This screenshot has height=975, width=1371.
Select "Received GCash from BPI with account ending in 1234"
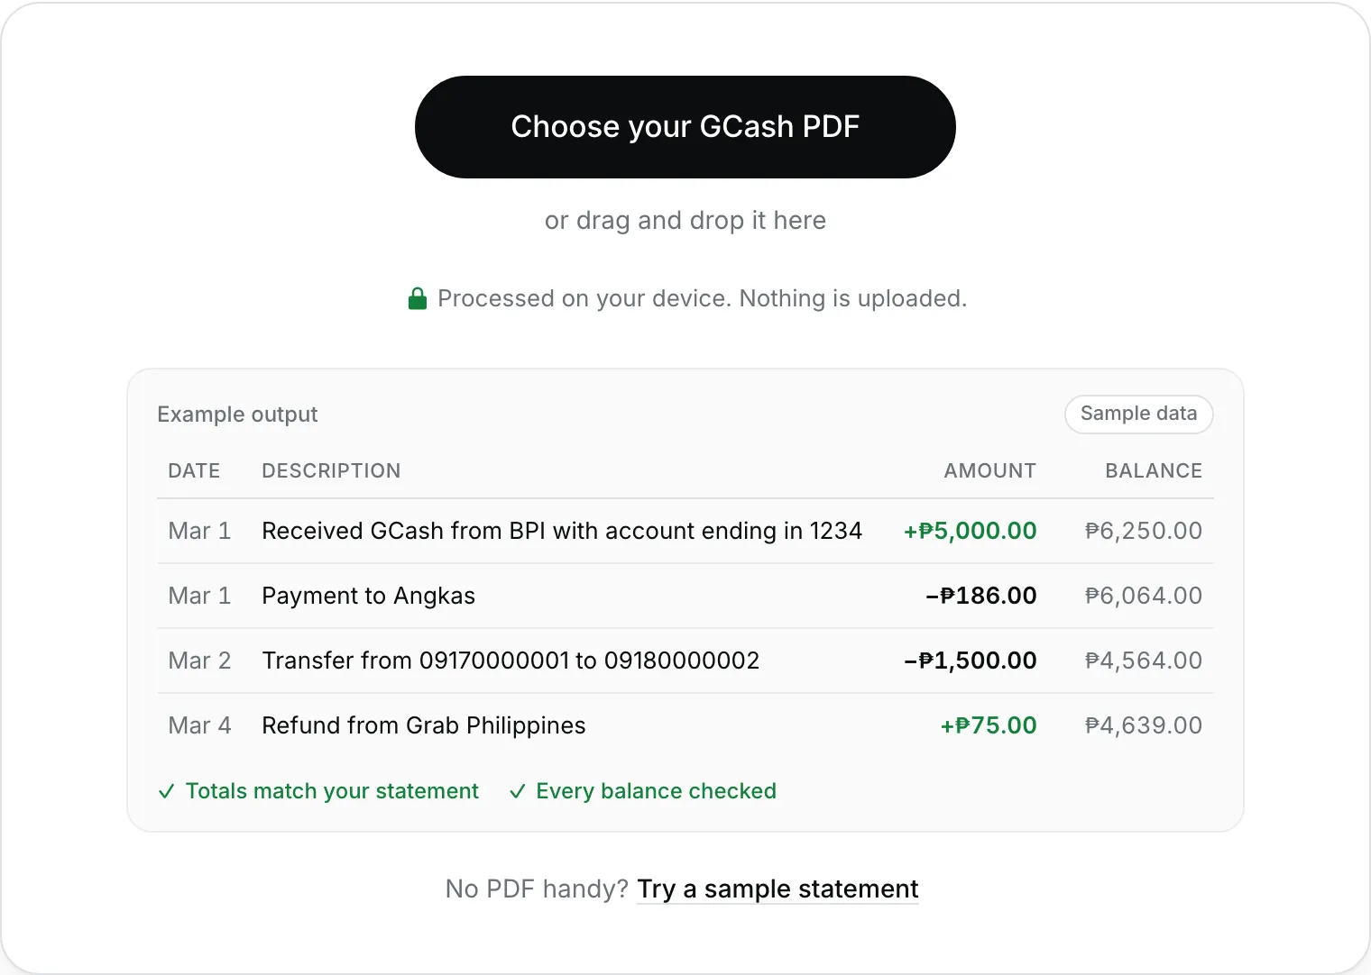pyautogui.click(x=562, y=531)
